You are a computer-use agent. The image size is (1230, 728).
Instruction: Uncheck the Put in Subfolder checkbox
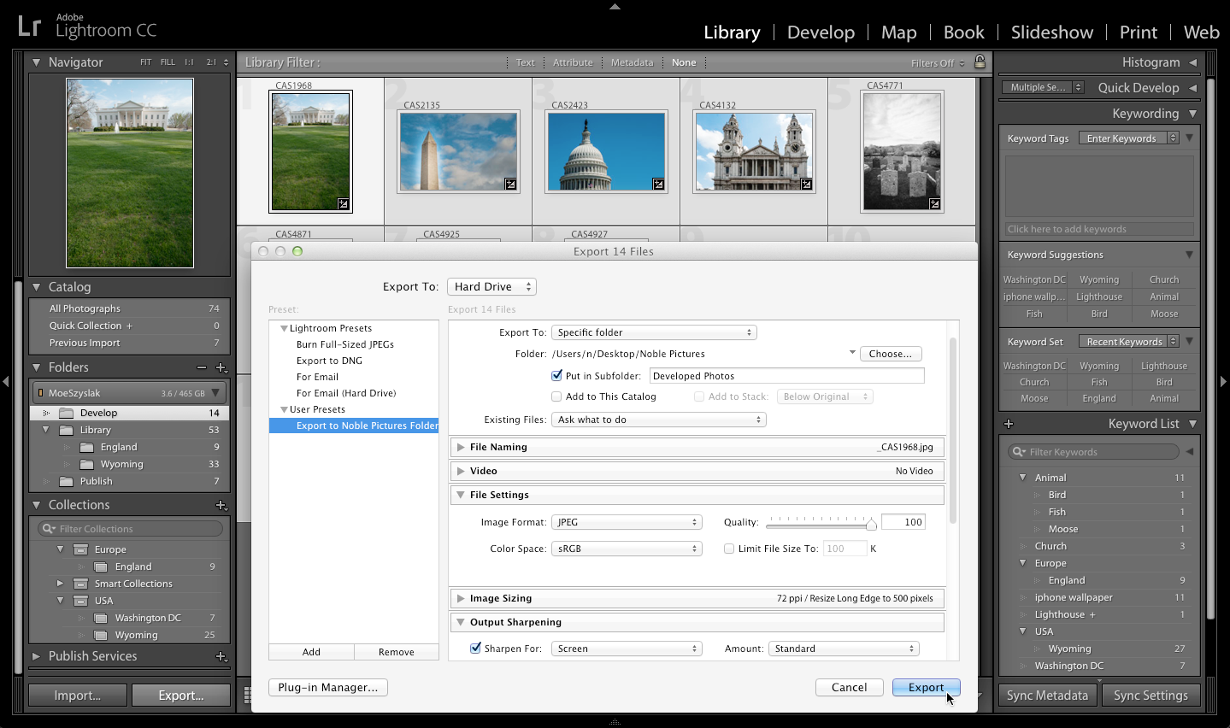pos(557,376)
